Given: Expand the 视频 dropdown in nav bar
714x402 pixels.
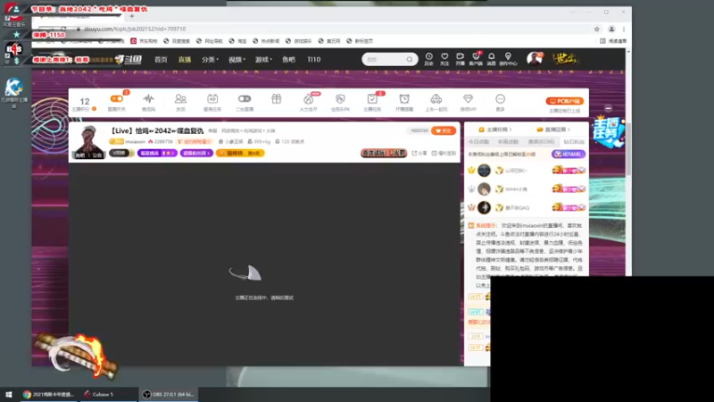Looking at the screenshot, I should coord(237,59).
